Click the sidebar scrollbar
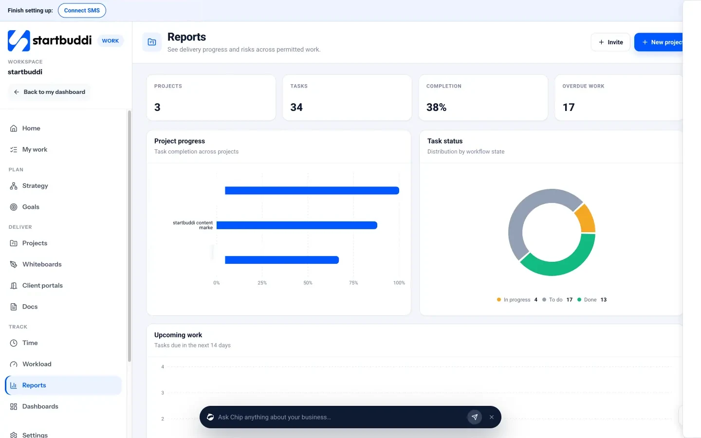The width and height of the screenshot is (701, 438). (129, 236)
